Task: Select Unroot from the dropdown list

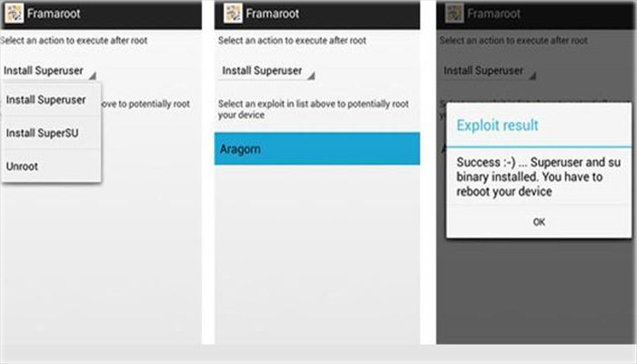Action: coord(51,167)
